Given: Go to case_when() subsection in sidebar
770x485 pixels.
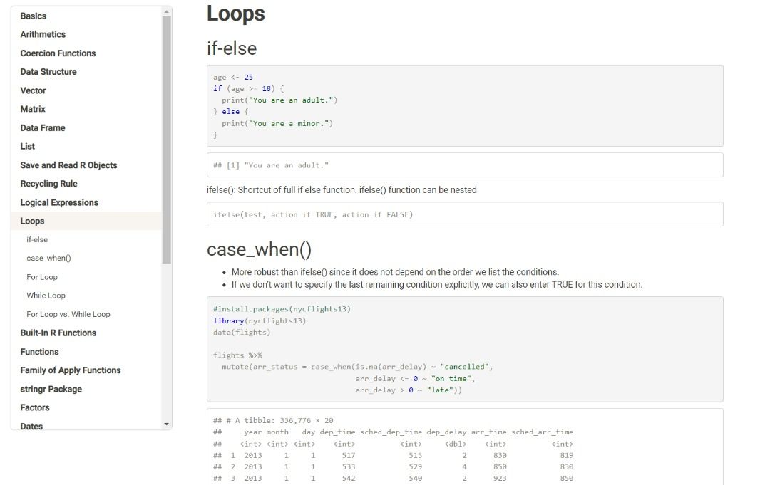Looking at the screenshot, I should click(48, 258).
